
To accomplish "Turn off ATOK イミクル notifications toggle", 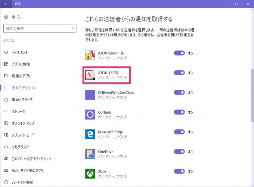I will (179, 73).
